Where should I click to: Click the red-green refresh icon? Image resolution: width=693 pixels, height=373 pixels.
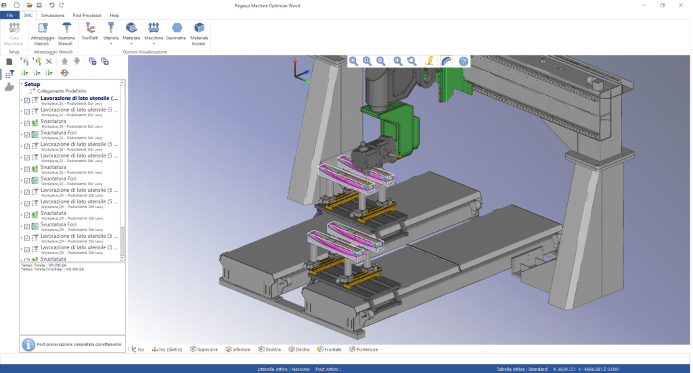point(64,73)
